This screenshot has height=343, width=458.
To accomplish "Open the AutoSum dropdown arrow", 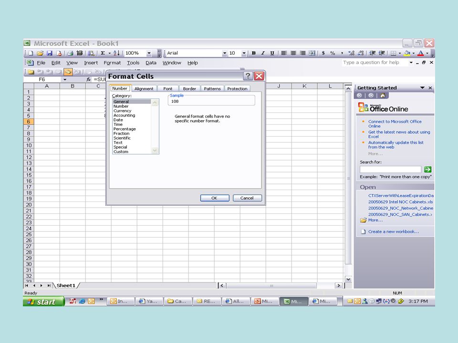I will [x=110, y=53].
